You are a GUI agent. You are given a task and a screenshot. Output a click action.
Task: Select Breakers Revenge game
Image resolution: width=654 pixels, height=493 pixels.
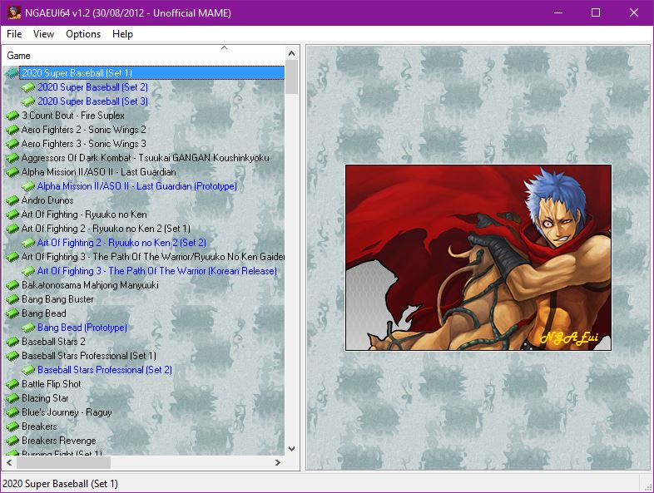pos(59,441)
